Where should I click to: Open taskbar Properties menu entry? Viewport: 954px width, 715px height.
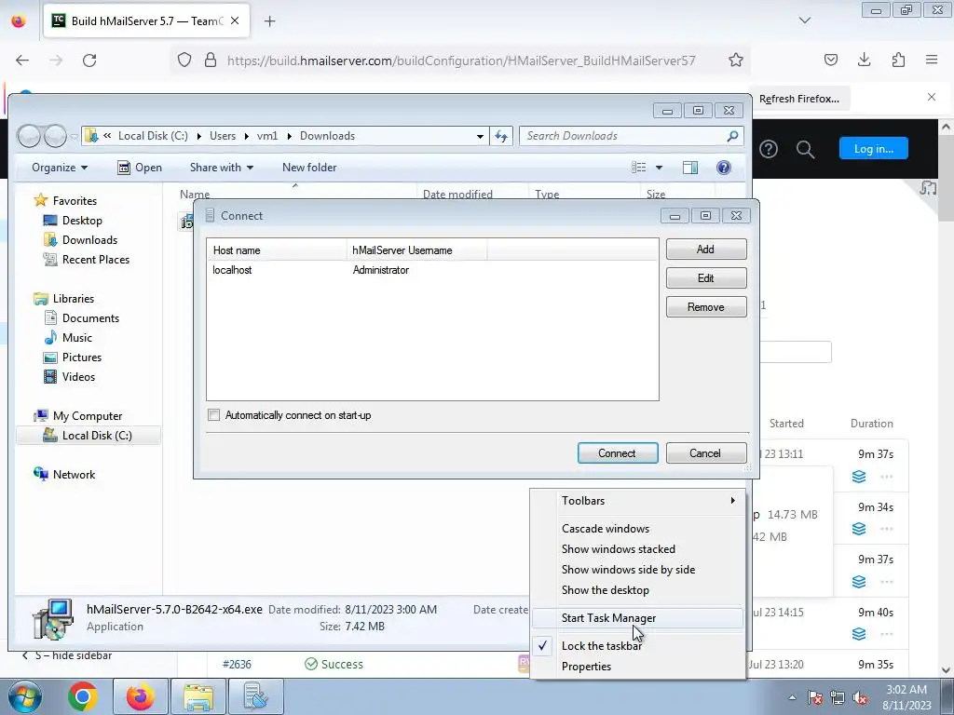click(637, 667)
